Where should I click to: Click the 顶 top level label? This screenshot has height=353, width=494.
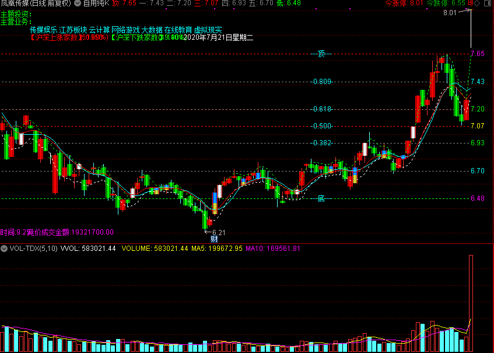[321, 54]
